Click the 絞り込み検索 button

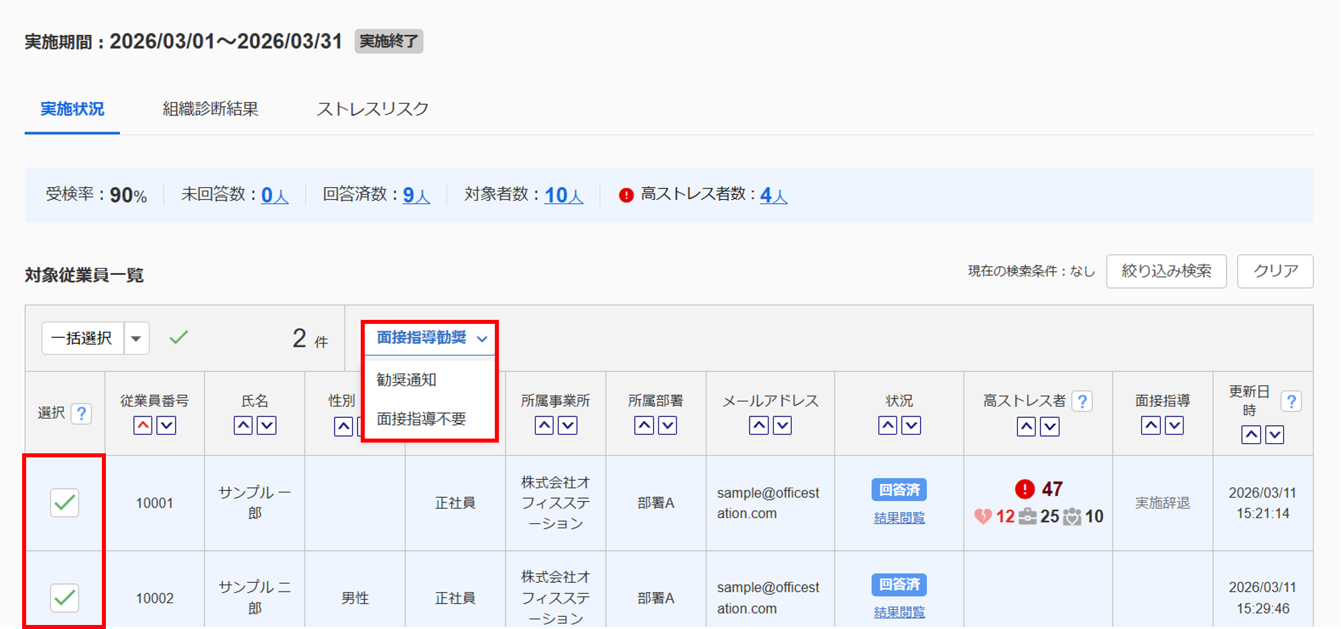point(1166,271)
